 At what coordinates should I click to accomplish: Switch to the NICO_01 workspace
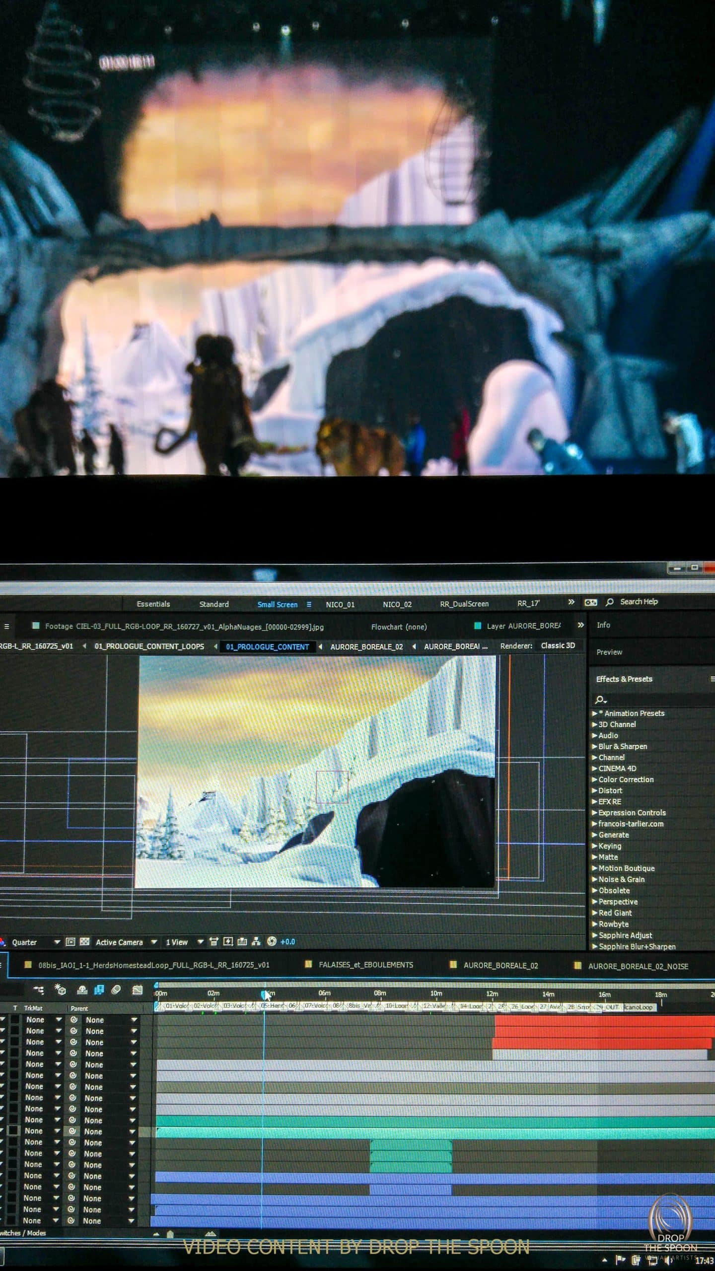coord(340,604)
